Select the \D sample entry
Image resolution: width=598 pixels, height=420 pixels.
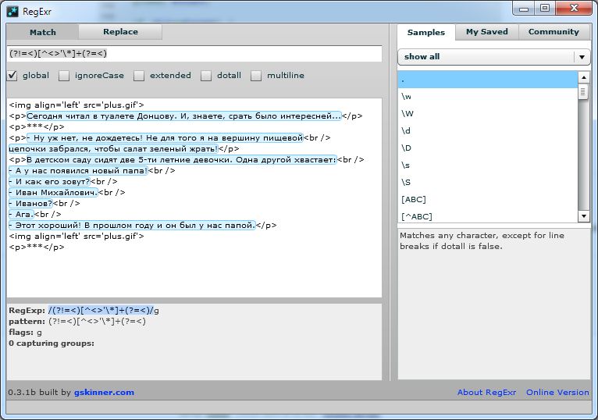[x=488, y=148]
